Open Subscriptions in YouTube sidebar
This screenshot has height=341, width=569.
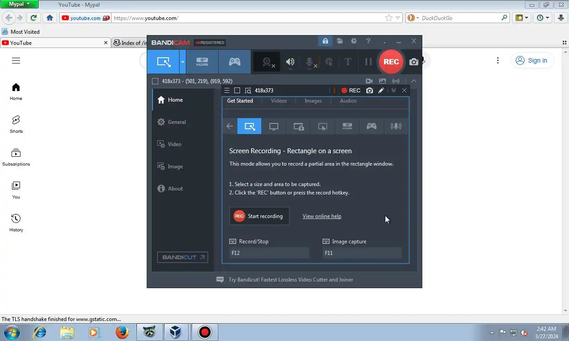point(16,157)
